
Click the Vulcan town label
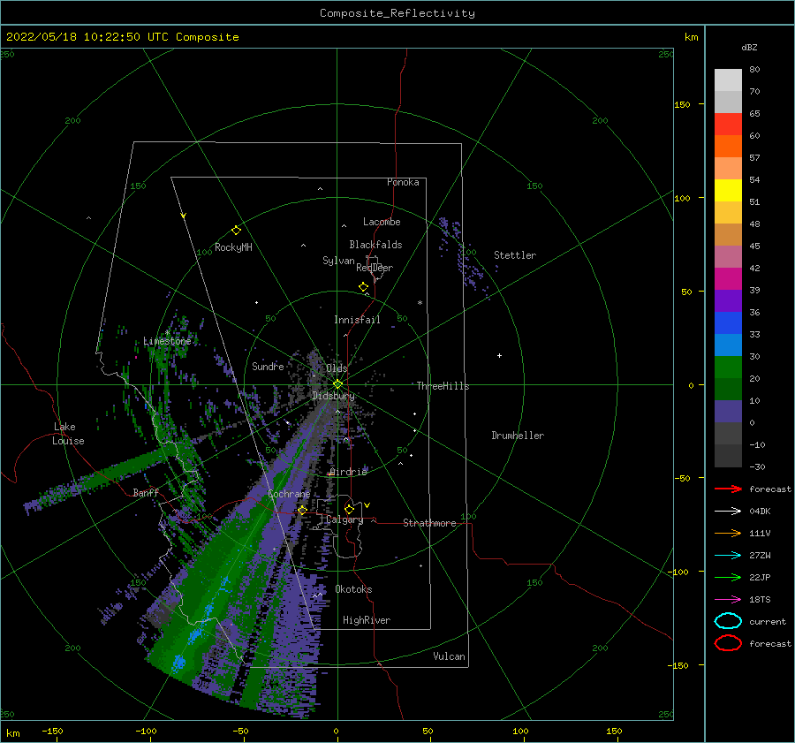click(x=449, y=656)
